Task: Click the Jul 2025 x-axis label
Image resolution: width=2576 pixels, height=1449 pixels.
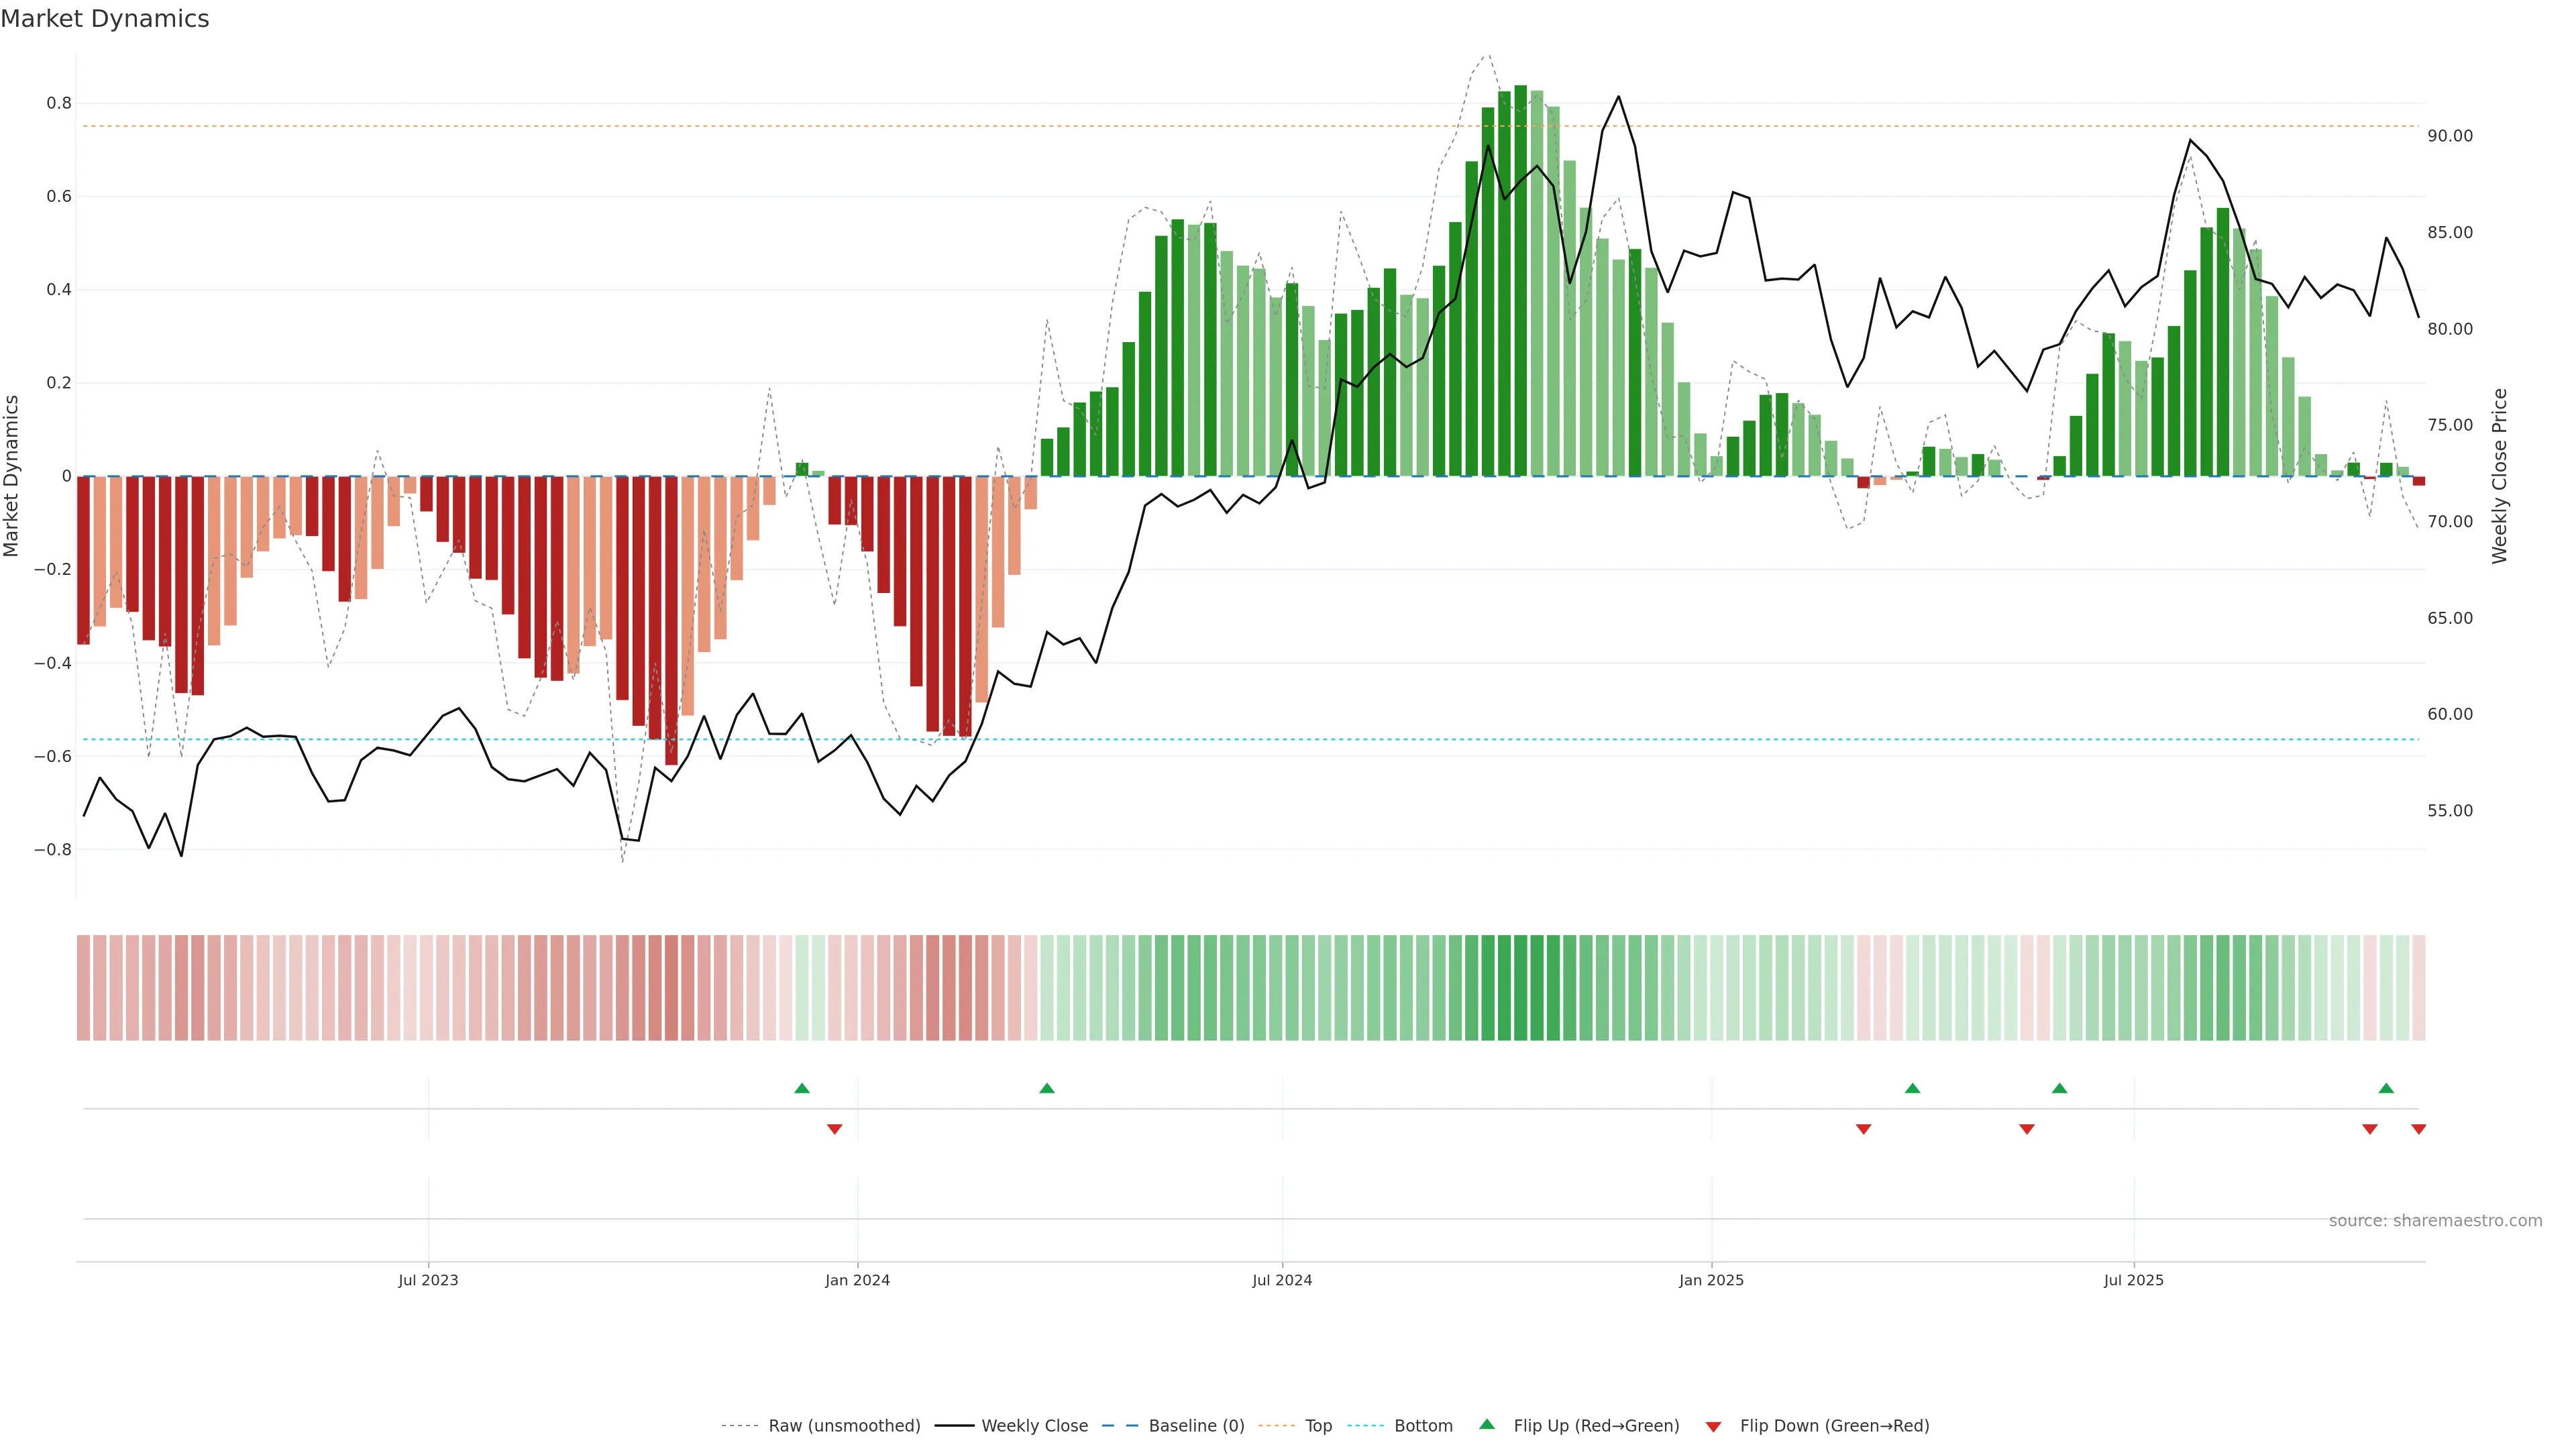Action: (2133, 1280)
